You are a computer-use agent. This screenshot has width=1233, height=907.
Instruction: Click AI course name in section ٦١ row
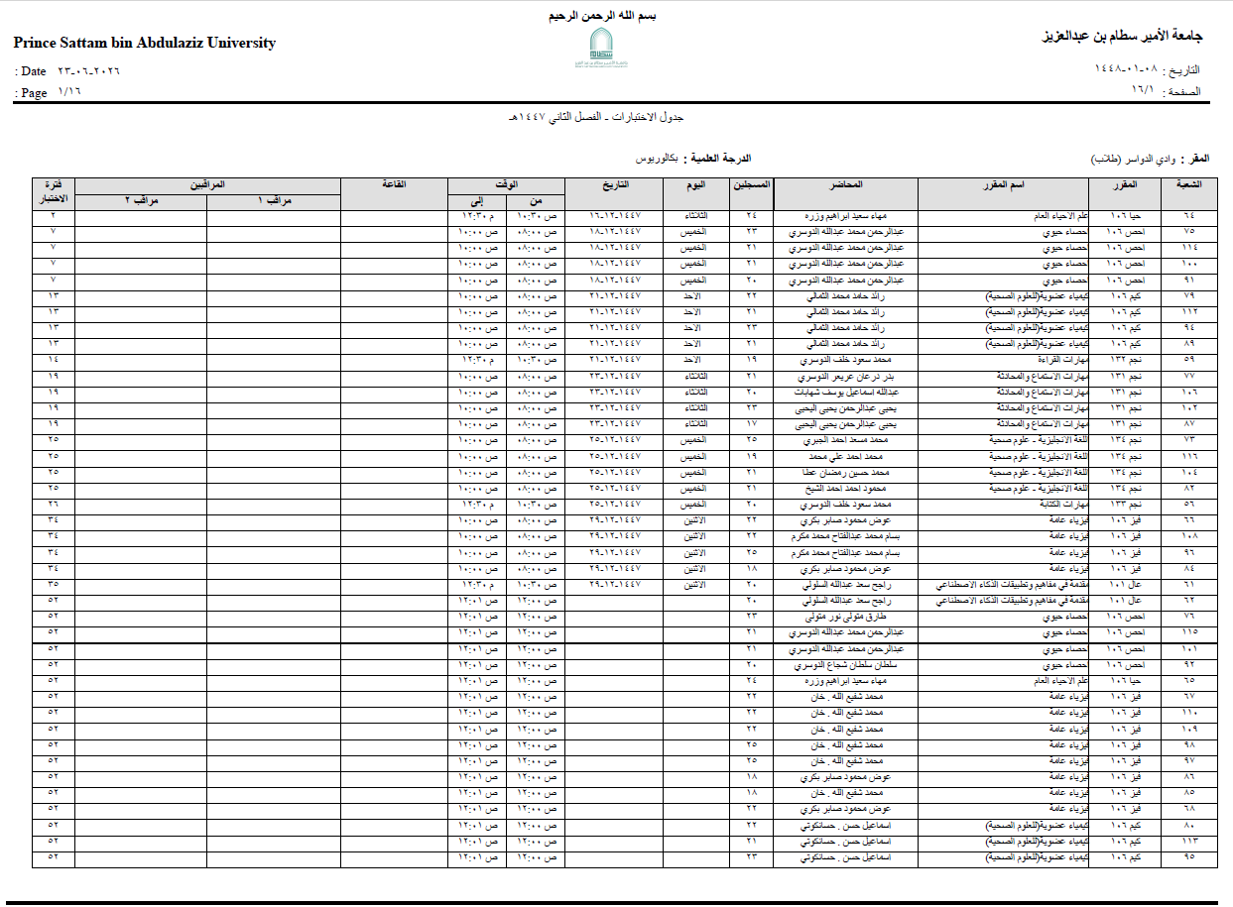[x=1012, y=585]
